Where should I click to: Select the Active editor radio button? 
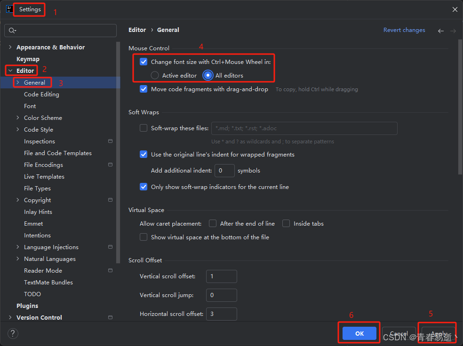click(156, 75)
